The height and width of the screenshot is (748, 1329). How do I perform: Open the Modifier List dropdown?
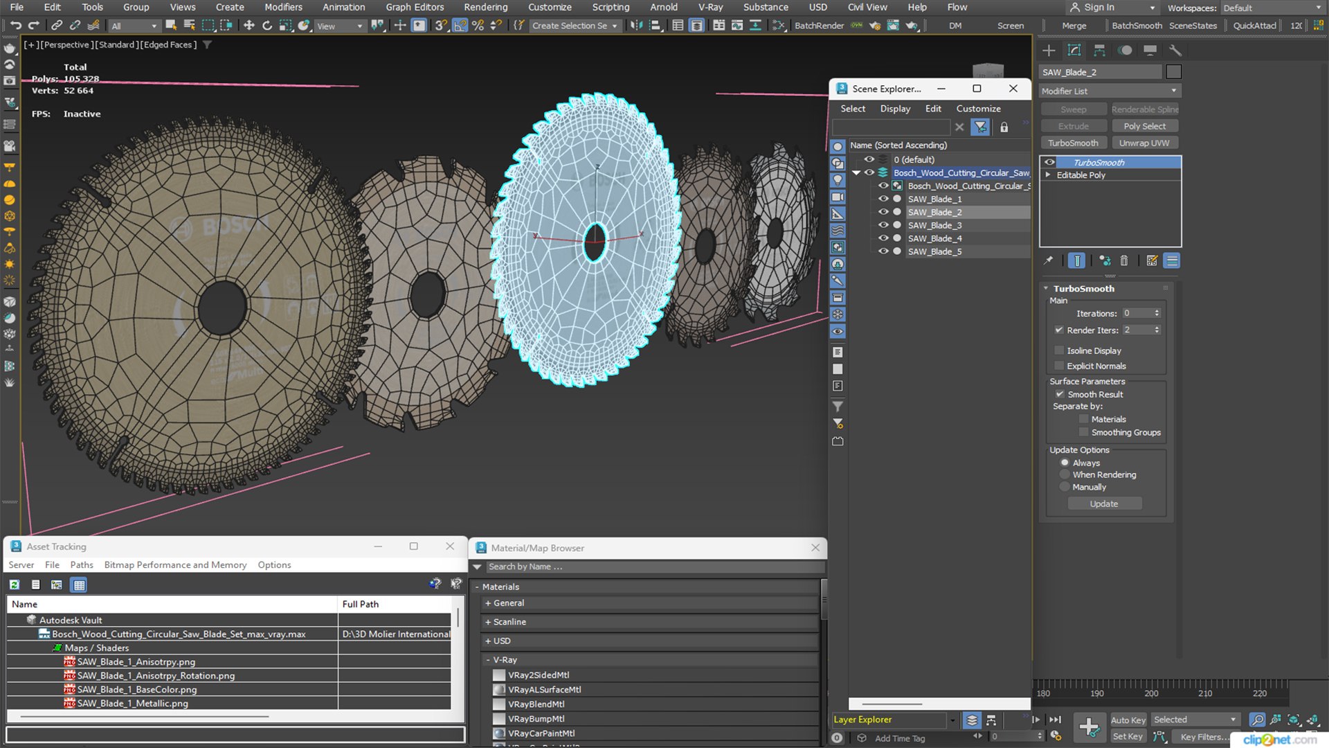pyautogui.click(x=1109, y=91)
